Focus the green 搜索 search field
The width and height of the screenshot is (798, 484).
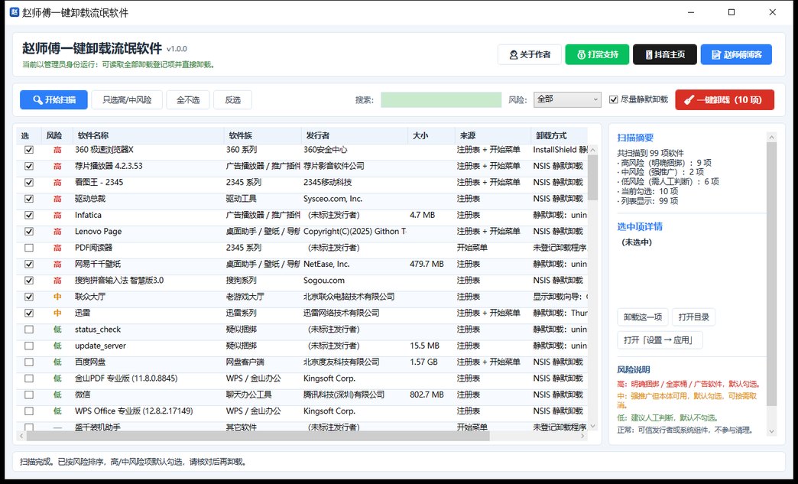(441, 99)
